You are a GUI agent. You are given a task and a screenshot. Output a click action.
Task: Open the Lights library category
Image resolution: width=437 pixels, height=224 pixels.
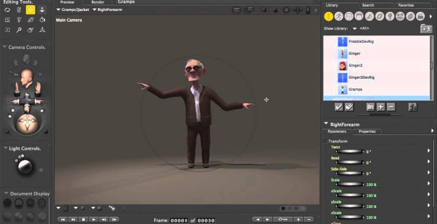[x=390, y=17]
